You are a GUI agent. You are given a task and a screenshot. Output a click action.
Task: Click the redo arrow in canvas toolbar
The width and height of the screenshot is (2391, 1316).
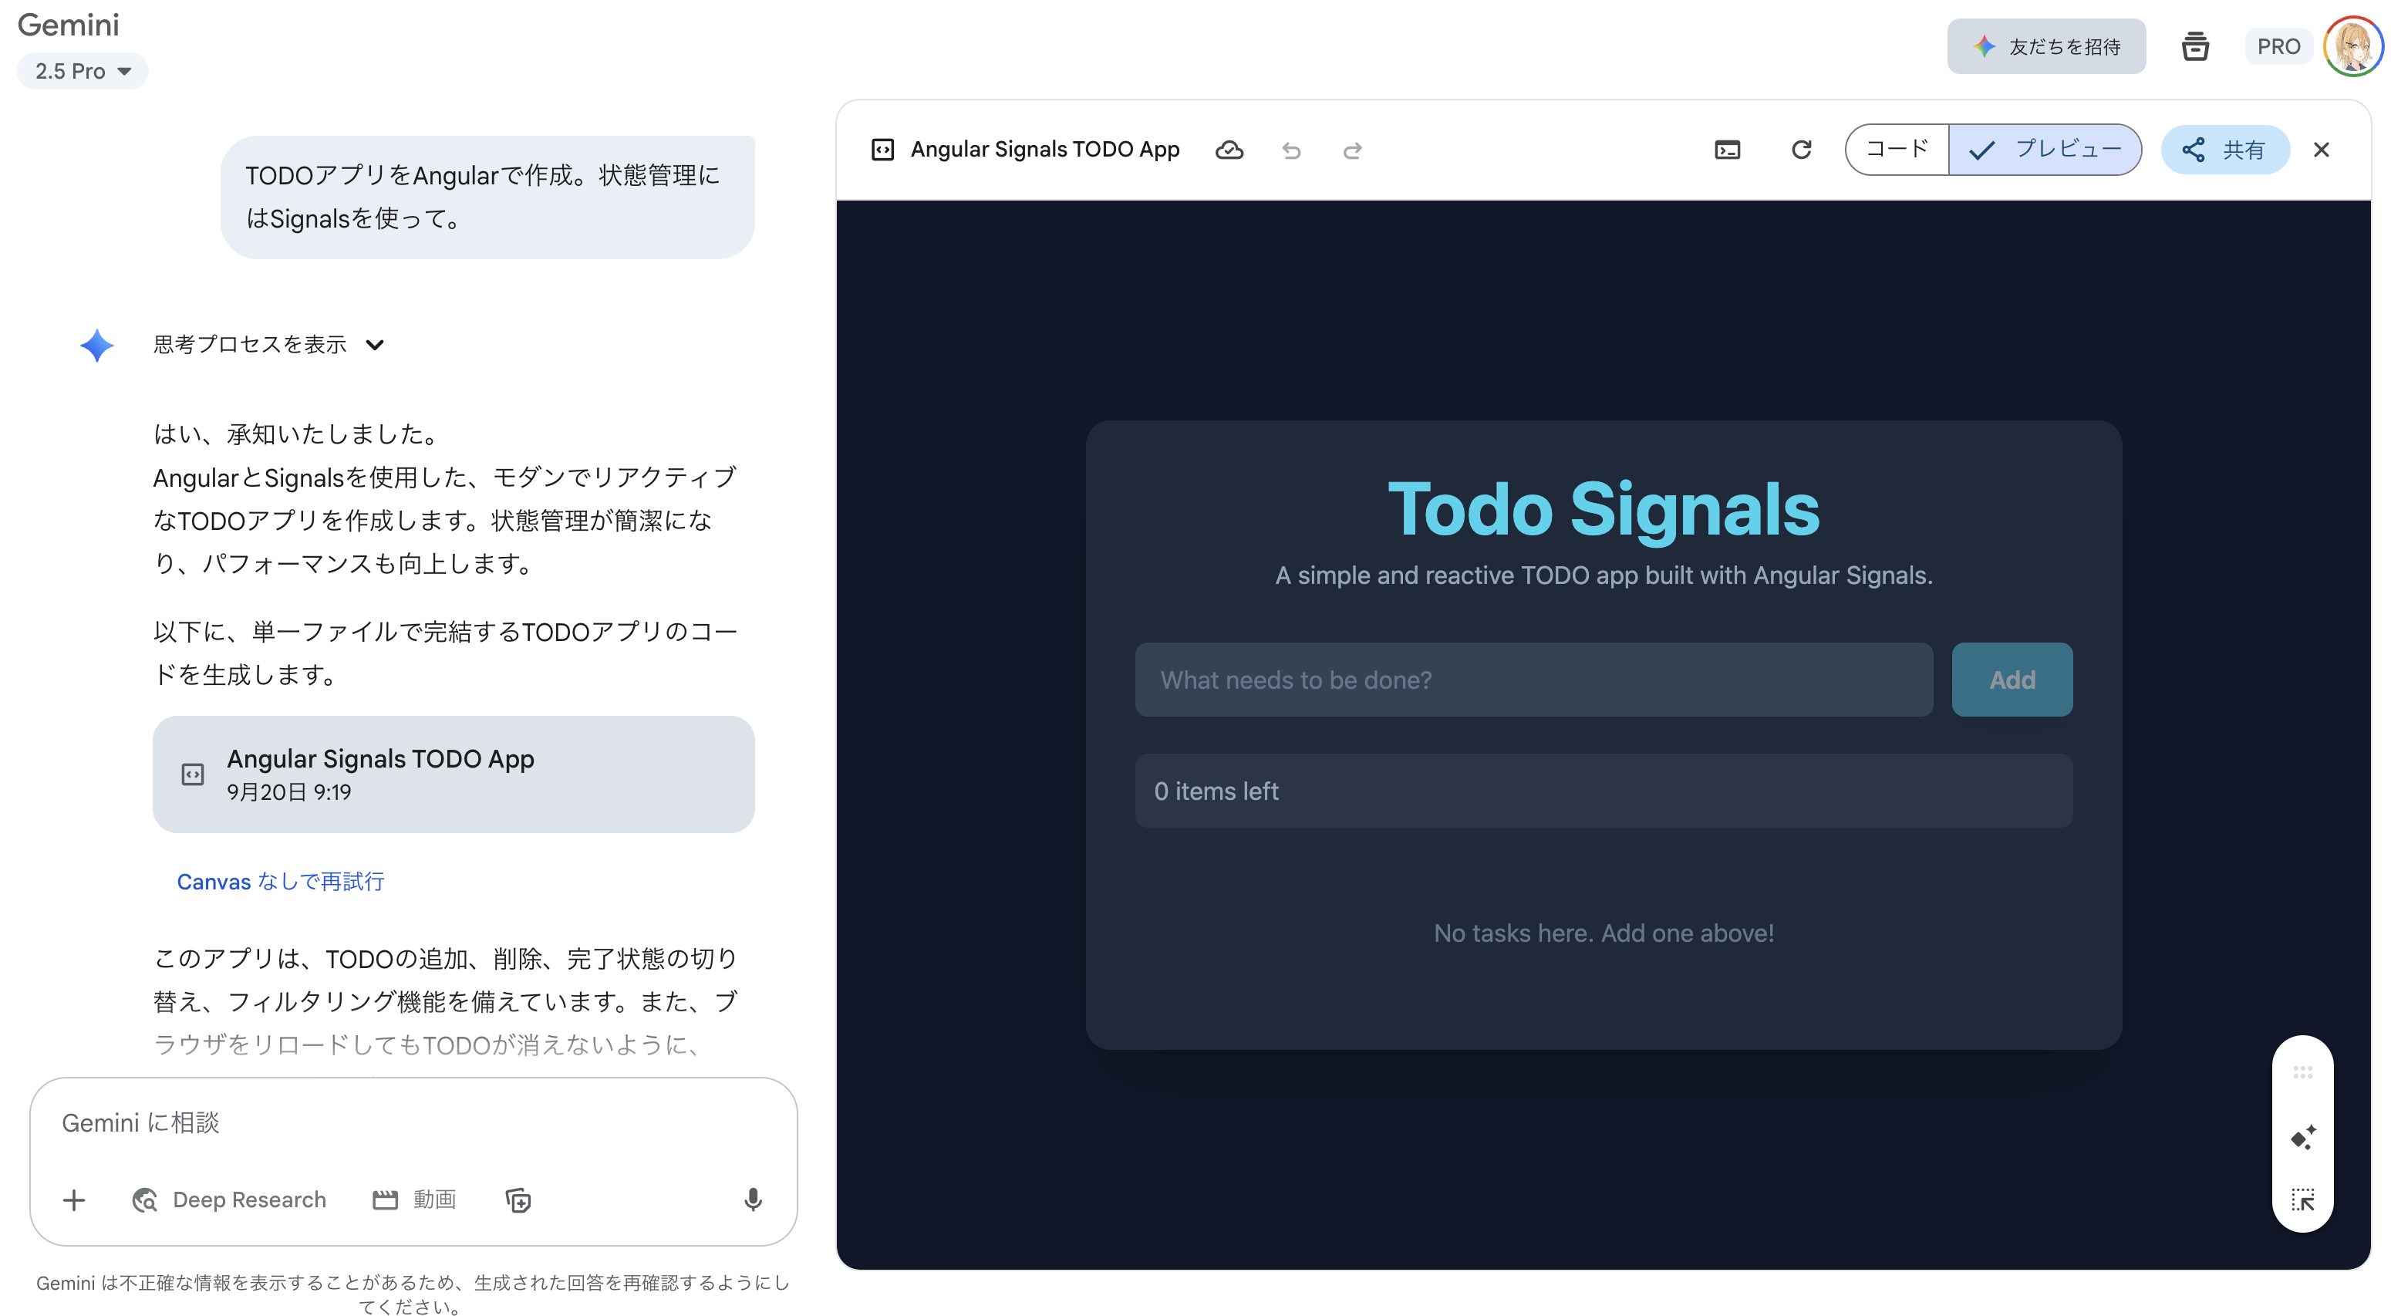pos(1352,150)
